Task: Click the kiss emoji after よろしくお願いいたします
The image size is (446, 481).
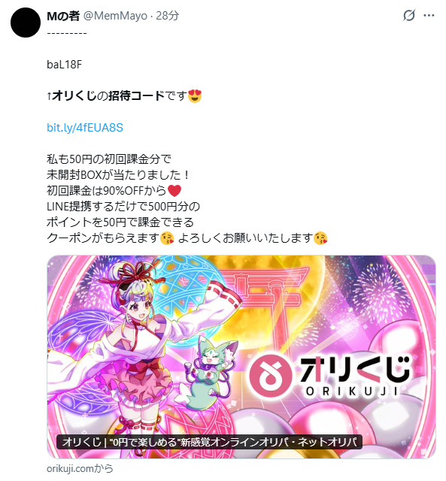Action: (x=320, y=238)
